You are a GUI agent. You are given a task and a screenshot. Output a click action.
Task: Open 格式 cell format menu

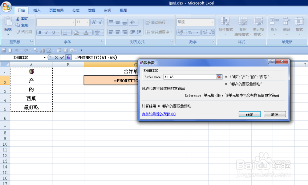click(x=299, y=26)
